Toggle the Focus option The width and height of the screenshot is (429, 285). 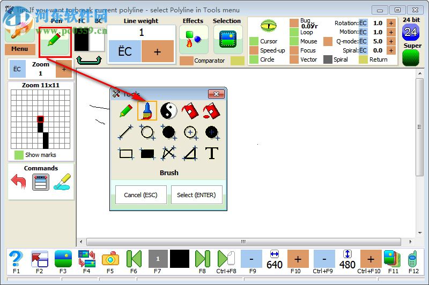[x=294, y=50]
